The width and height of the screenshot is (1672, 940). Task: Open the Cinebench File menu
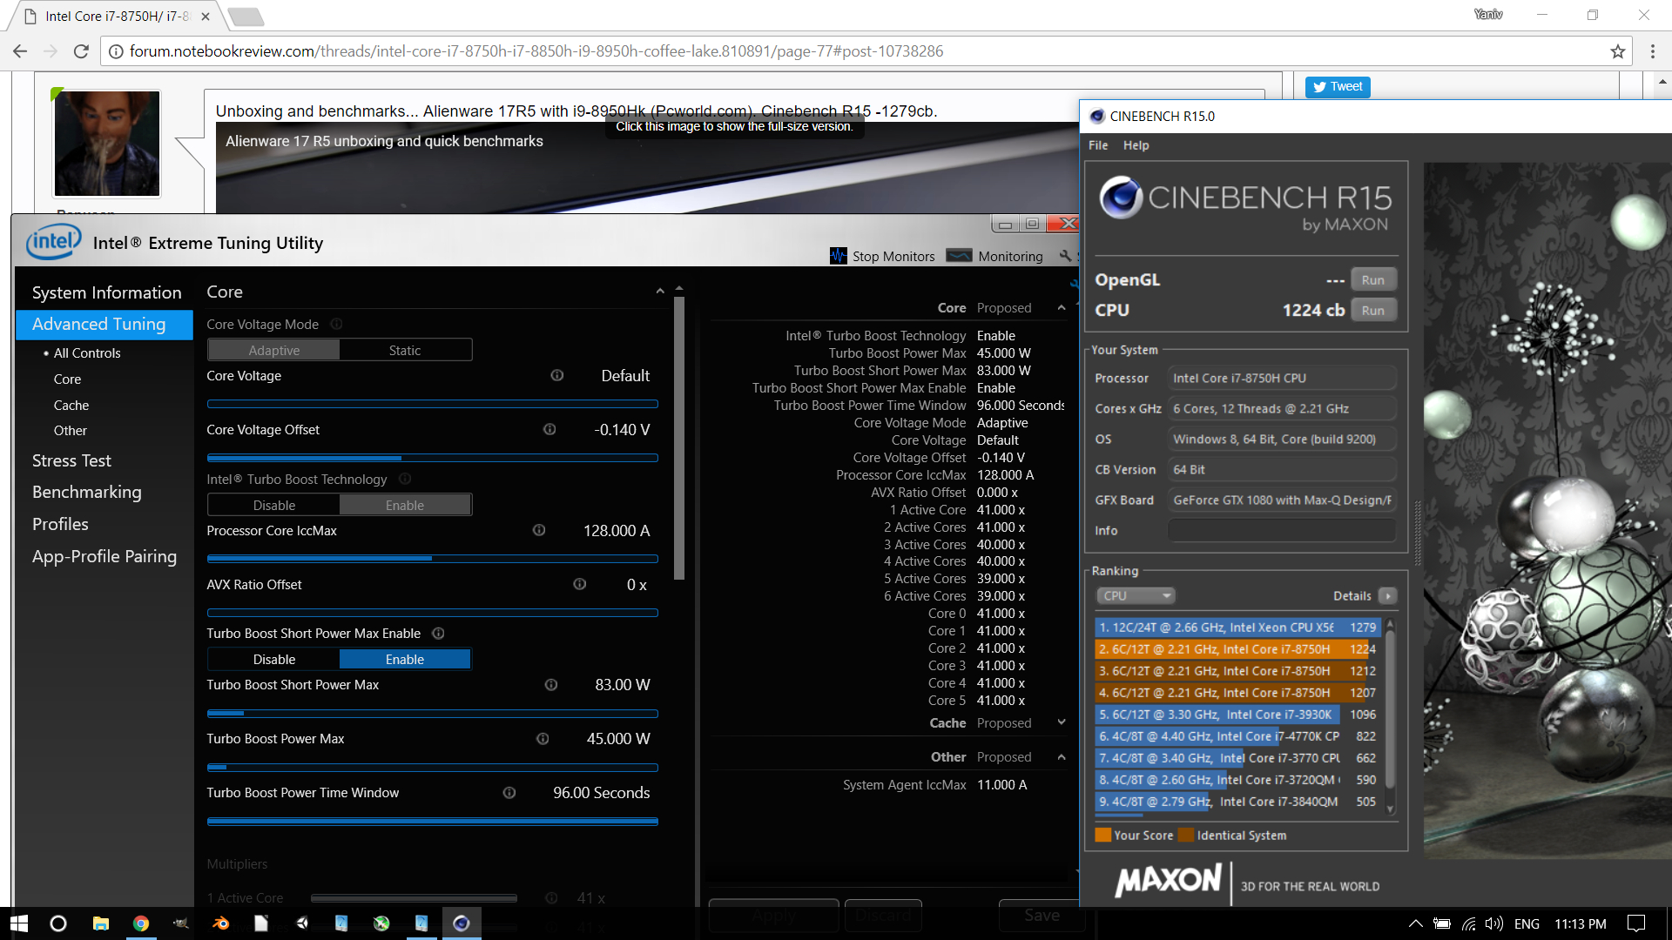tap(1098, 144)
